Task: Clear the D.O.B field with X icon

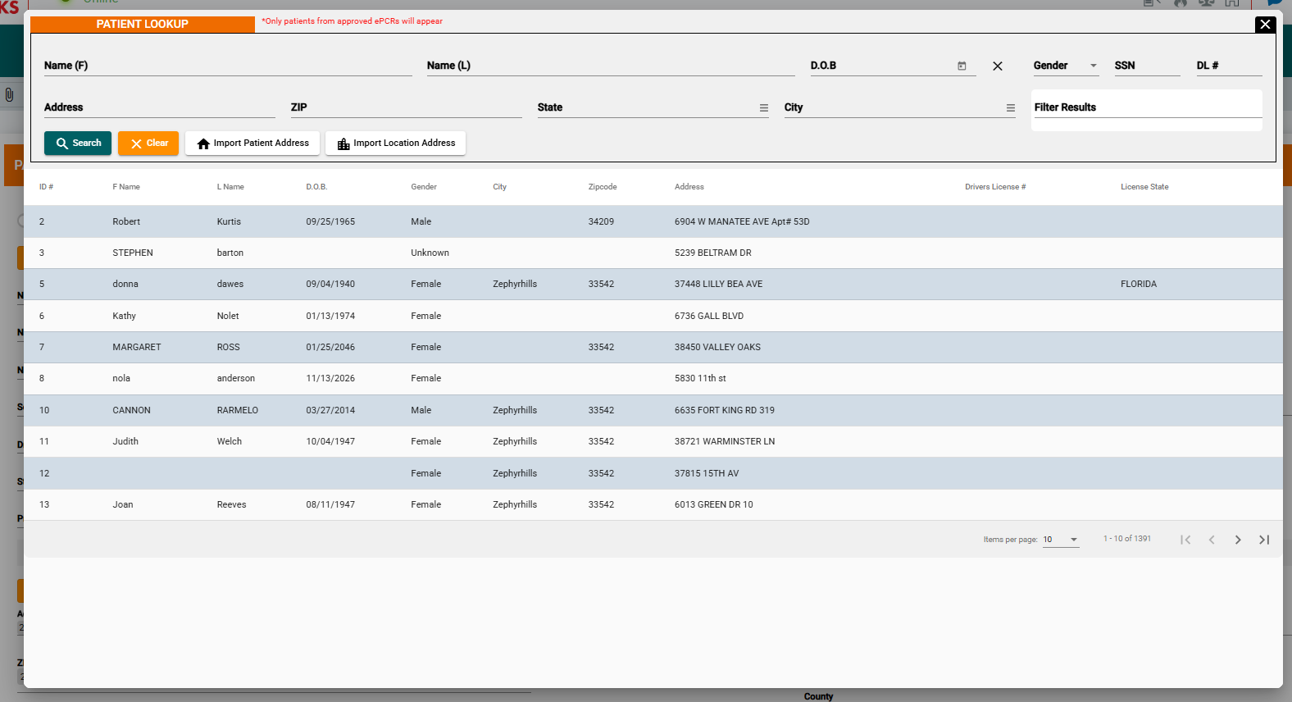Action: click(x=997, y=66)
